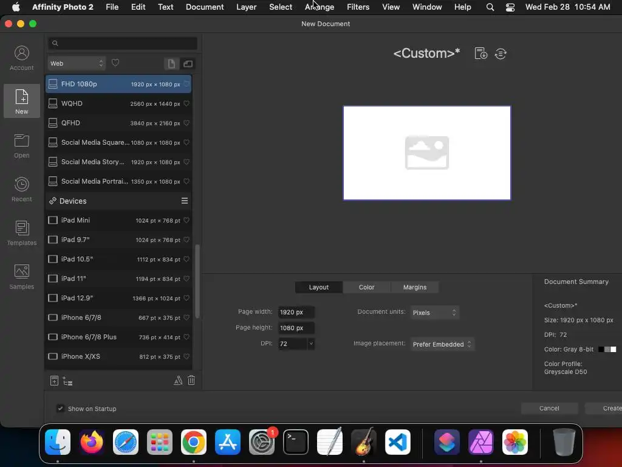
Task: Open Firefox from the Dock
Action: click(x=92, y=442)
